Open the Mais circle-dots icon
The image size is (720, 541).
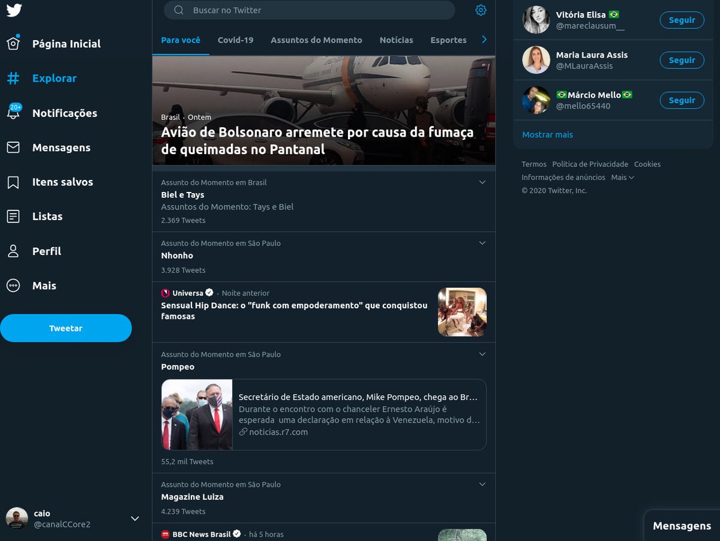tap(13, 285)
